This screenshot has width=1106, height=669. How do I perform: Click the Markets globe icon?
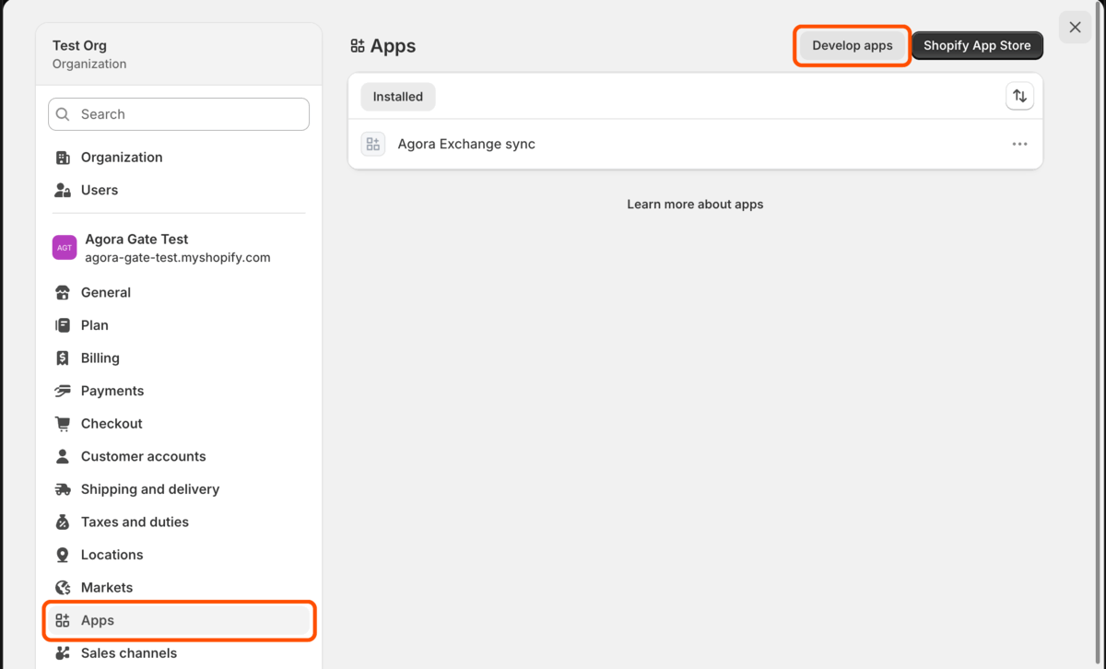coord(63,588)
